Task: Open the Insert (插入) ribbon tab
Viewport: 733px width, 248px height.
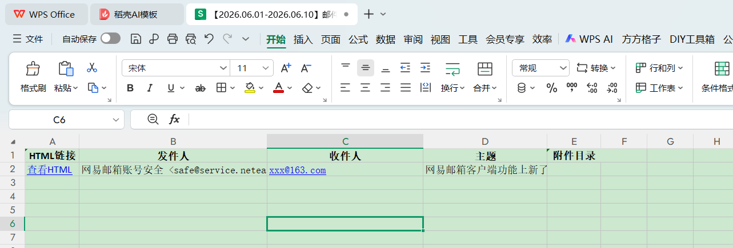Action: 303,39
